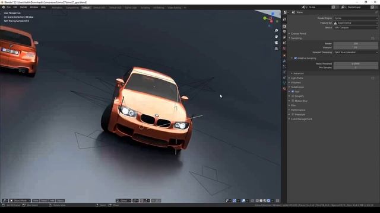Open the Device dropdown showing GPU Compute
Screen dimensions: 380x213
[356, 28]
